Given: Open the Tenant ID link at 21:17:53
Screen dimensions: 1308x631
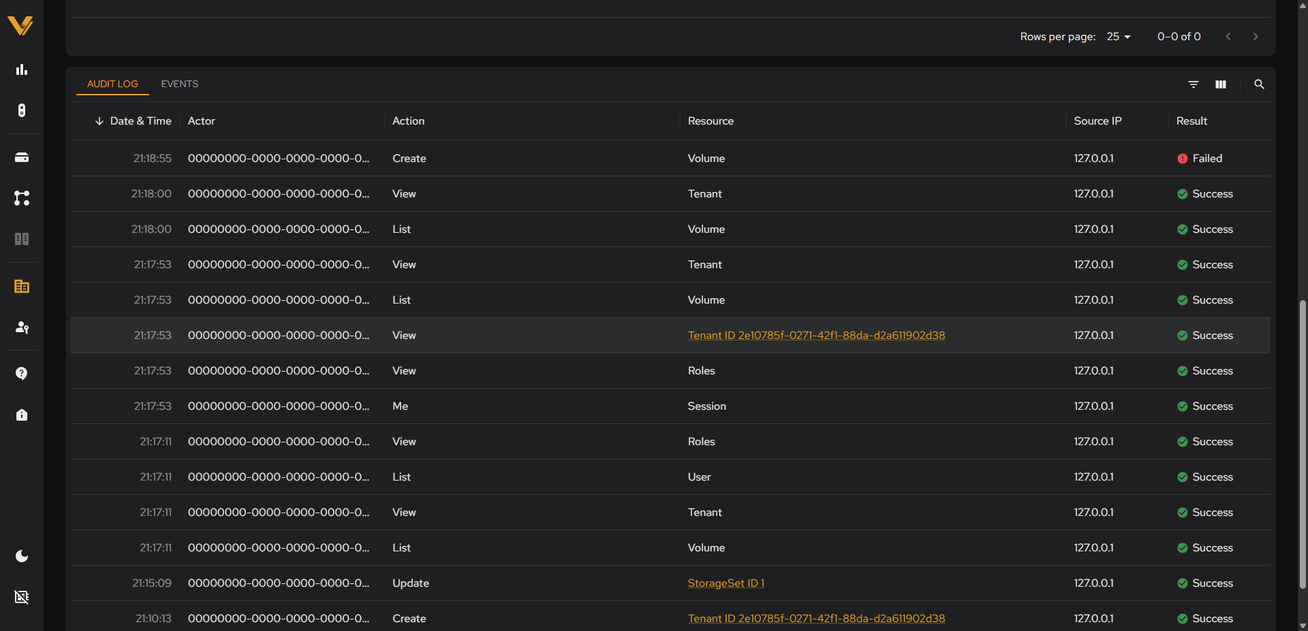Looking at the screenshot, I should click(816, 336).
